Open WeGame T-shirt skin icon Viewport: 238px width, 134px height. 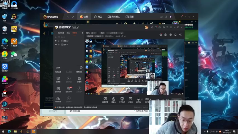pyautogui.click(x=171, y=17)
